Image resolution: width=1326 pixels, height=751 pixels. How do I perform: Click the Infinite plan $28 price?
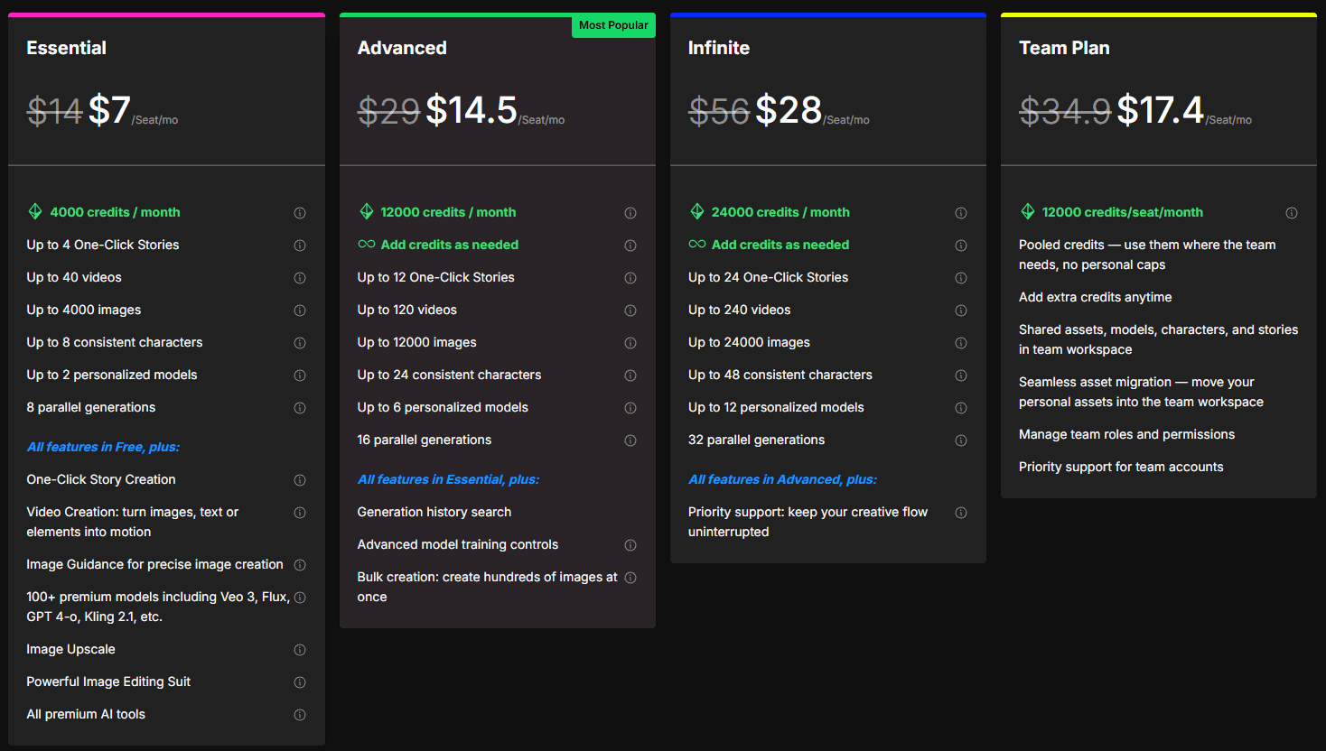(789, 110)
